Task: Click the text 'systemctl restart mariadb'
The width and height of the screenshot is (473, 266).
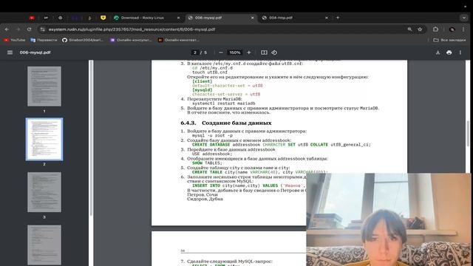Action: pyautogui.click(x=223, y=103)
